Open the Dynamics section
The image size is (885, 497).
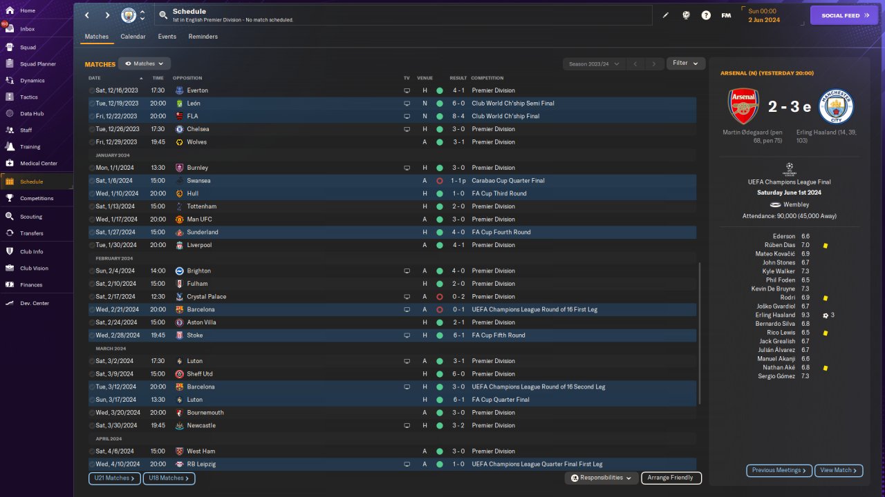click(32, 81)
